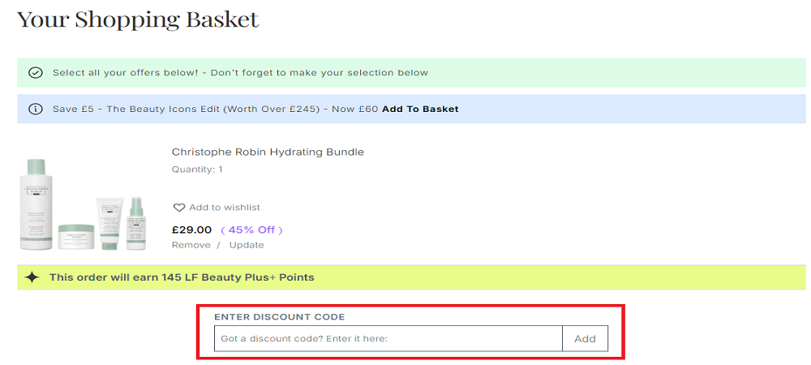The image size is (811, 365).
Task: Click the checkmark icon in the offers banner
Action: pos(35,73)
